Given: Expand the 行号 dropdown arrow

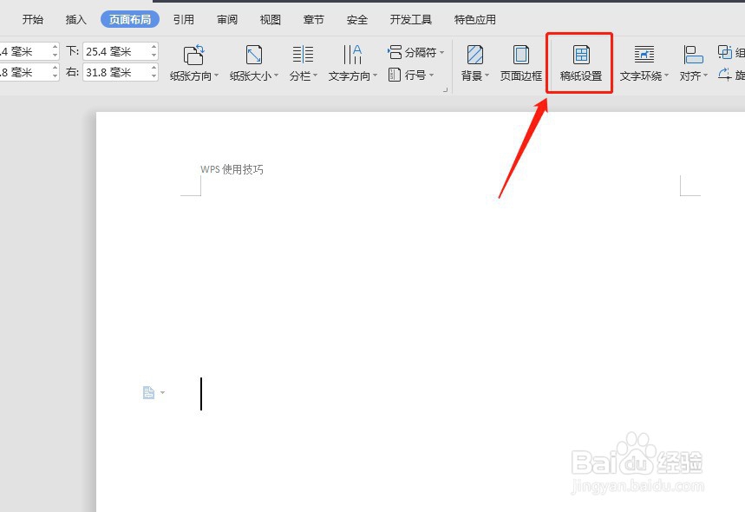Looking at the screenshot, I should 431,75.
